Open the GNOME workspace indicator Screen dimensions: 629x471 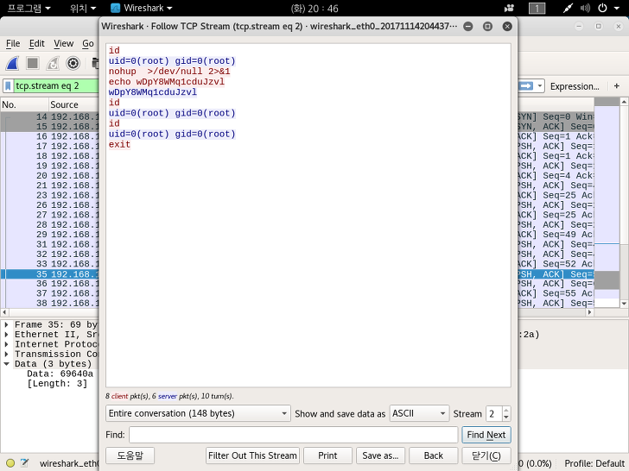537,8
